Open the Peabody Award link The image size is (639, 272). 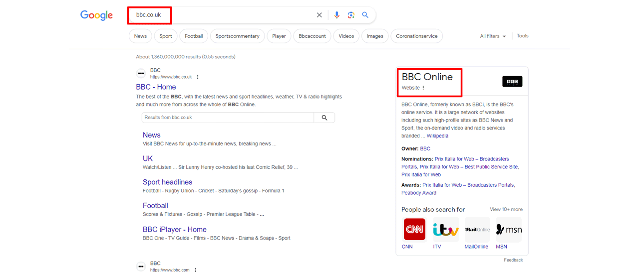coord(419,193)
